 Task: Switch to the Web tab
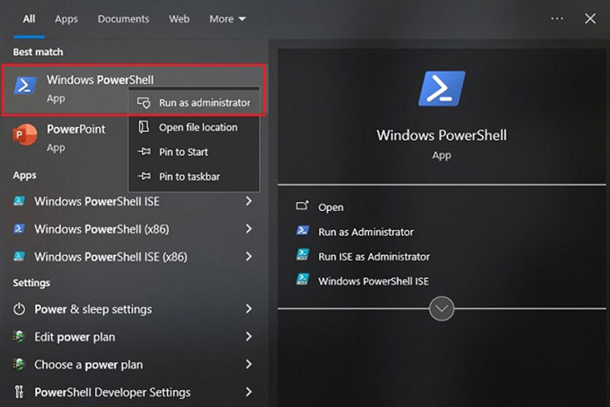pos(179,19)
